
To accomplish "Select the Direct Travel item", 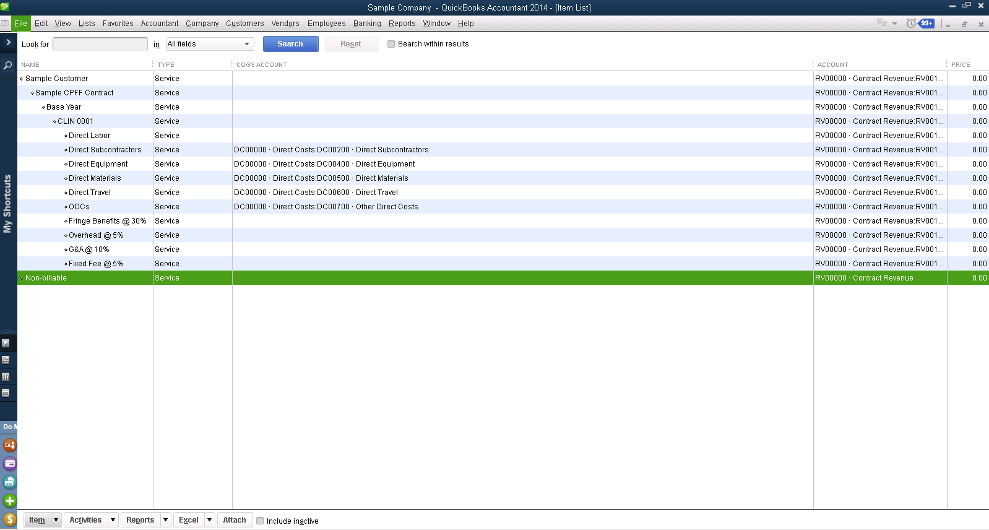I will click(503, 193).
